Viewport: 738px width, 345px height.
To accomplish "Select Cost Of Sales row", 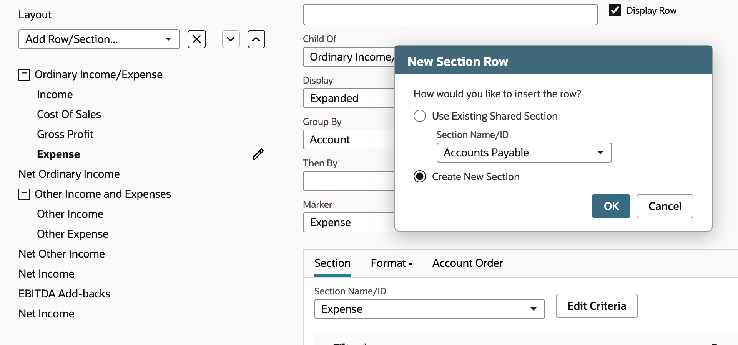I will [69, 114].
